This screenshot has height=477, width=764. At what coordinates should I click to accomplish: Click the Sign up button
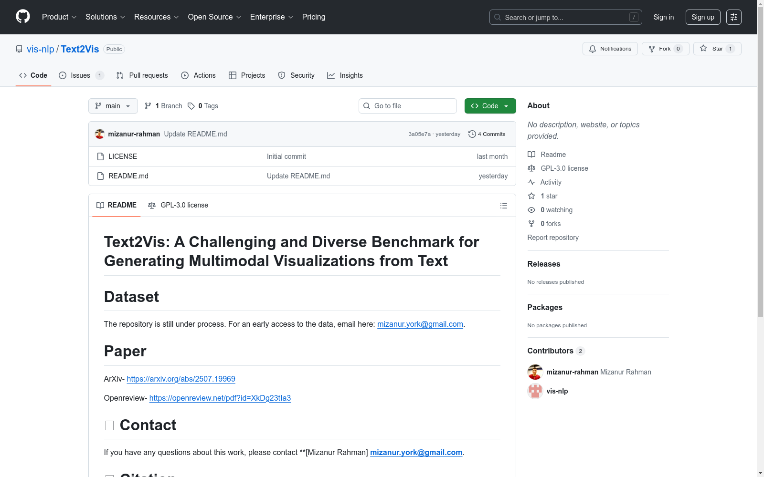tap(703, 17)
